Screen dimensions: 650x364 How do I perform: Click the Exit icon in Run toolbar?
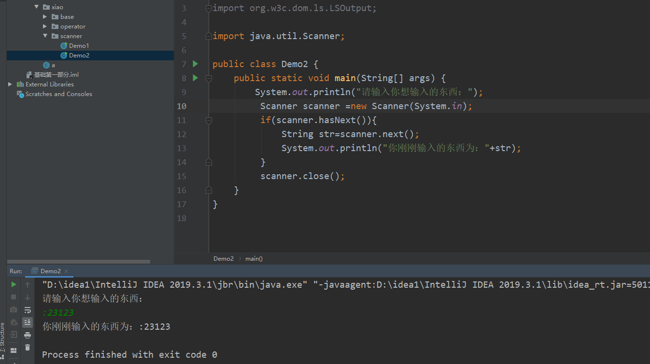click(x=14, y=335)
